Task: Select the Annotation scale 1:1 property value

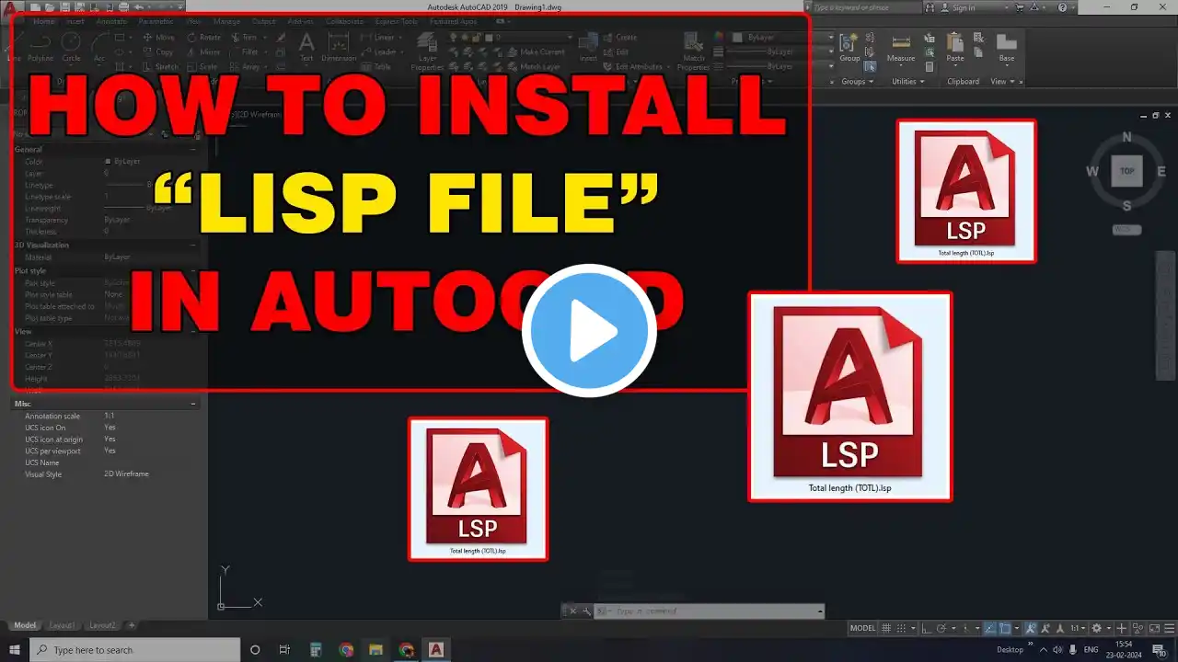Action: pos(110,417)
